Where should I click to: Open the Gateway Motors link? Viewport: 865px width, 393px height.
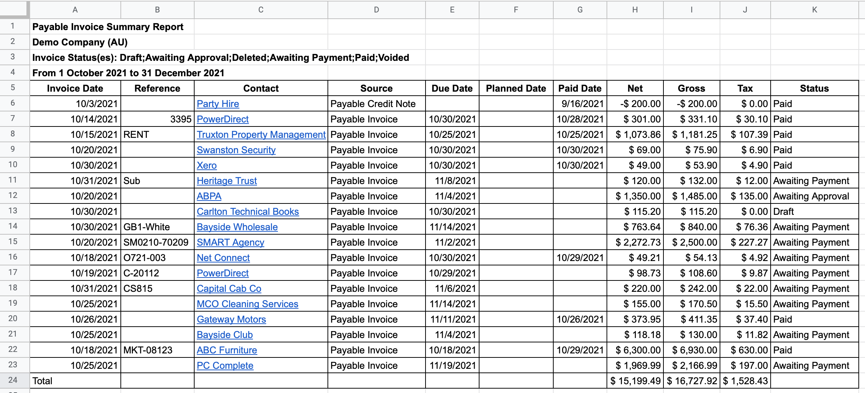click(231, 319)
